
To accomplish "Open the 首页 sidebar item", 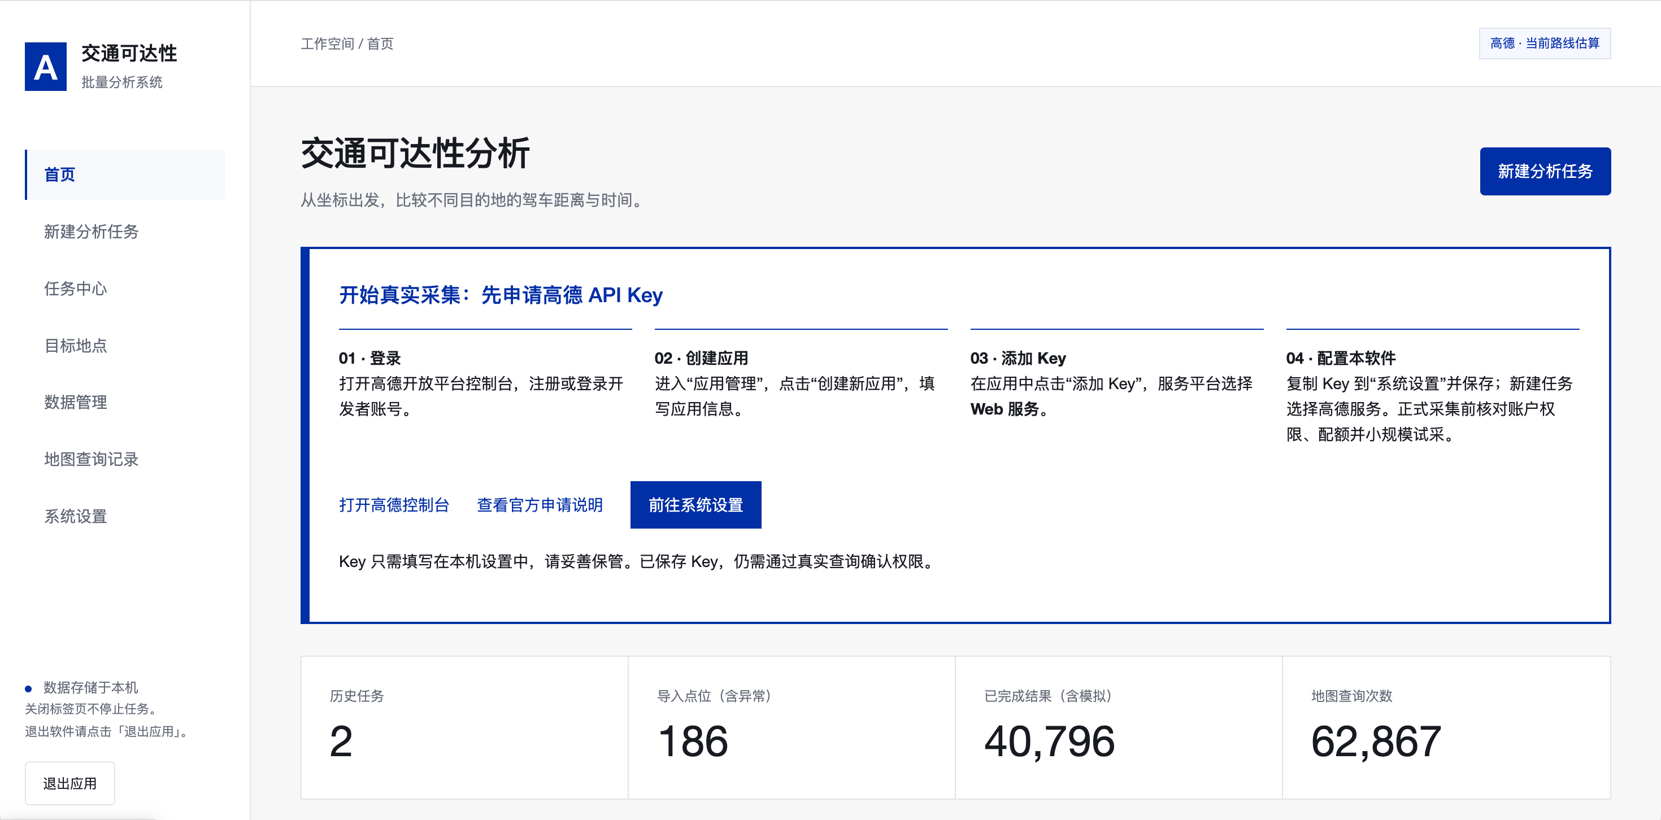I will 125,175.
